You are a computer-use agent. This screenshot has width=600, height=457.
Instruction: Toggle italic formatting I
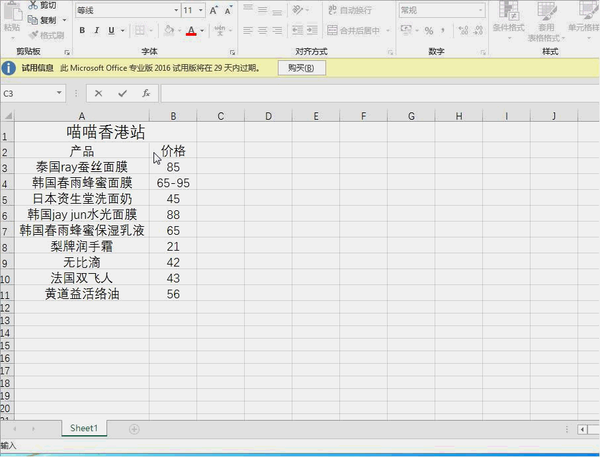(x=97, y=30)
